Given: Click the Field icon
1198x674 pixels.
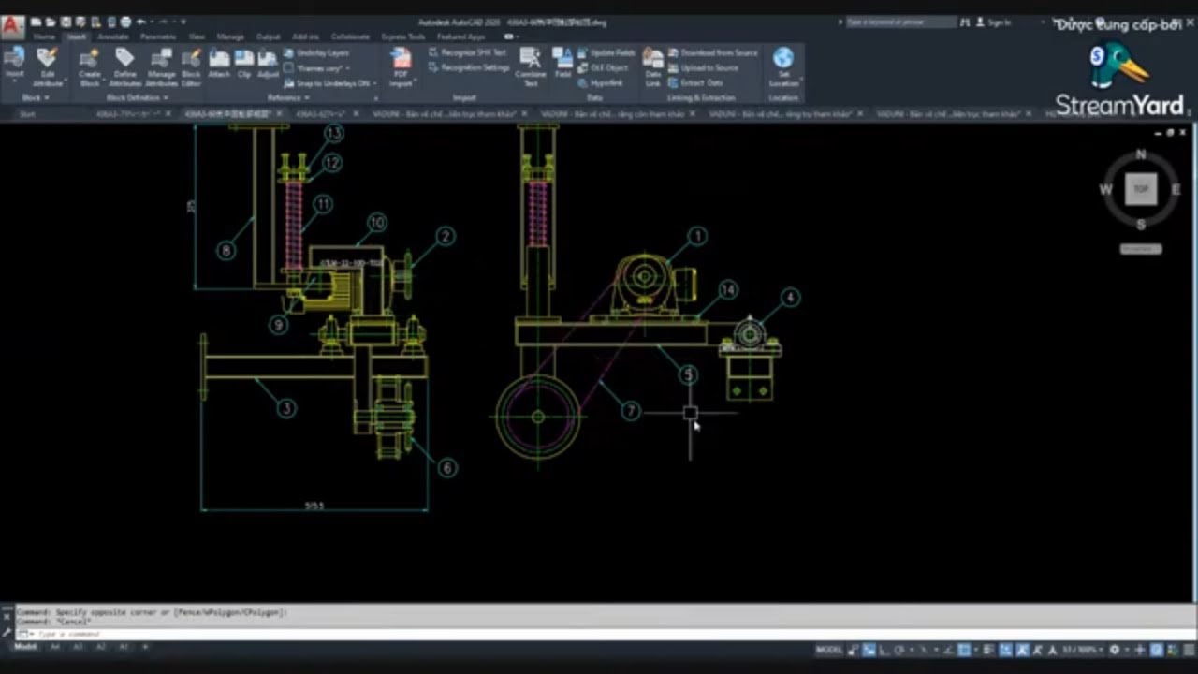Looking at the screenshot, I should [x=562, y=59].
